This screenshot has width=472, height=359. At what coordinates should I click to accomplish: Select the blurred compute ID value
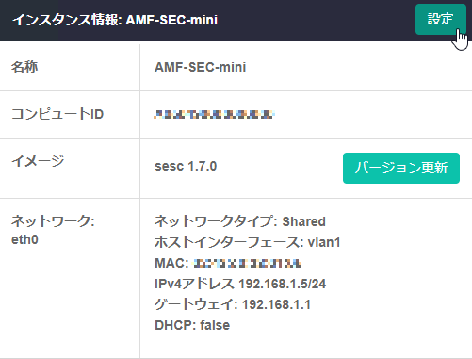[214, 114]
